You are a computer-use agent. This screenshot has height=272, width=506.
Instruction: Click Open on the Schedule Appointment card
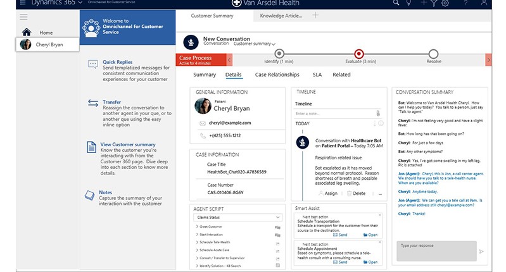click(370, 263)
